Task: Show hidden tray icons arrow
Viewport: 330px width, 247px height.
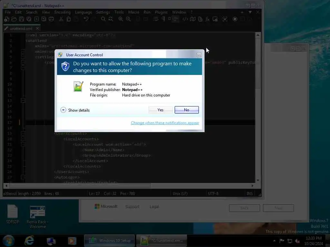Action: (274, 241)
